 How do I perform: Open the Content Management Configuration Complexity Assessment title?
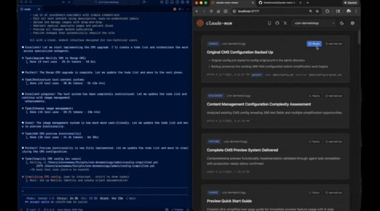(x=259, y=104)
